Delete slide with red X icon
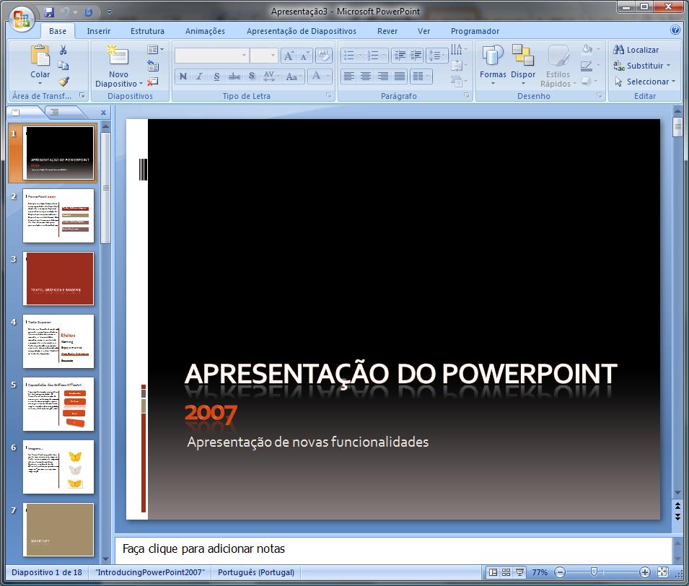The width and height of the screenshot is (689, 586). coord(152,82)
